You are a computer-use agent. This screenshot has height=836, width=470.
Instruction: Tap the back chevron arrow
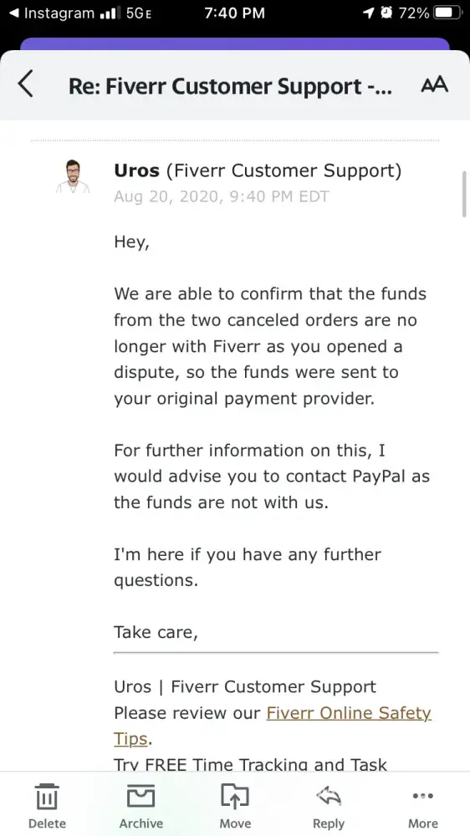coord(25,84)
